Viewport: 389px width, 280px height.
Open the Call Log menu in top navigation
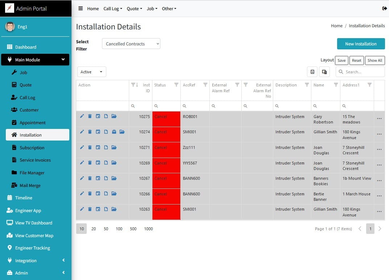click(x=112, y=9)
